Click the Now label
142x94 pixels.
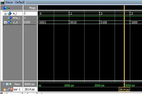point(17,84)
